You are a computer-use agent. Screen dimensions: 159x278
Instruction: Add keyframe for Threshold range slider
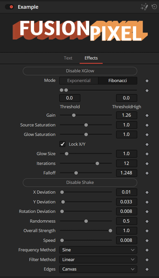tap(147, 91)
